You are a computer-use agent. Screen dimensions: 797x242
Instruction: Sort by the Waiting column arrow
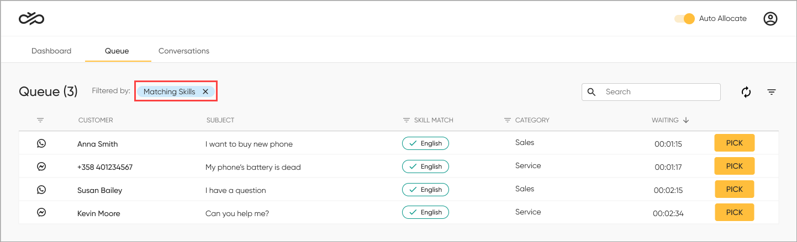(686, 120)
